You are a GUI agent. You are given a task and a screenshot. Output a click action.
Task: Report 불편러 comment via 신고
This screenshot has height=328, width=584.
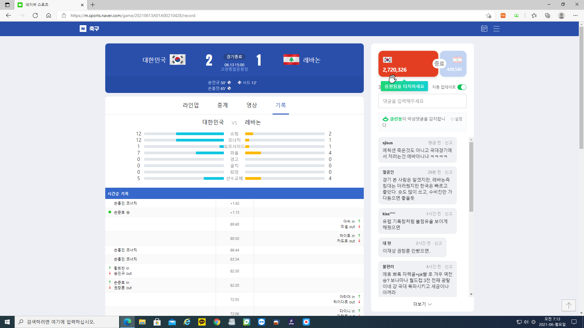pyautogui.click(x=449, y=267)
